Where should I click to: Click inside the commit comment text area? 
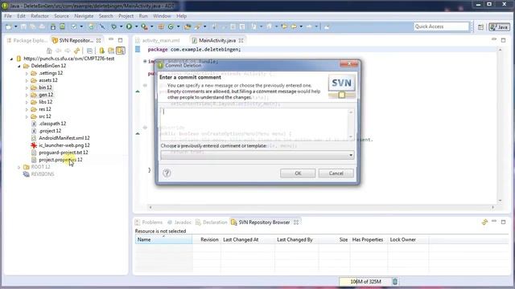click(254, 124)
